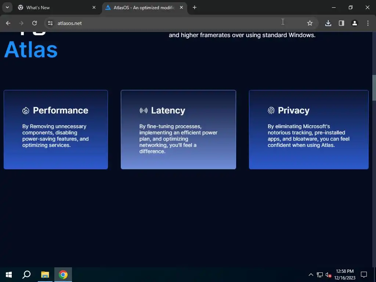Bookmark this page with the star icon
Screen dimensions: 376x282
(310, 23)
